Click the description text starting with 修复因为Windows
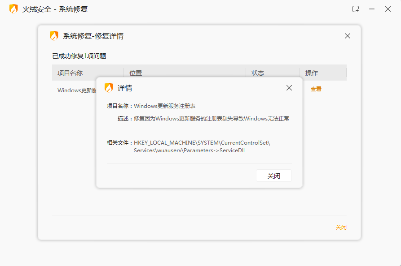 pyautogui.click(x=212, y=119)
